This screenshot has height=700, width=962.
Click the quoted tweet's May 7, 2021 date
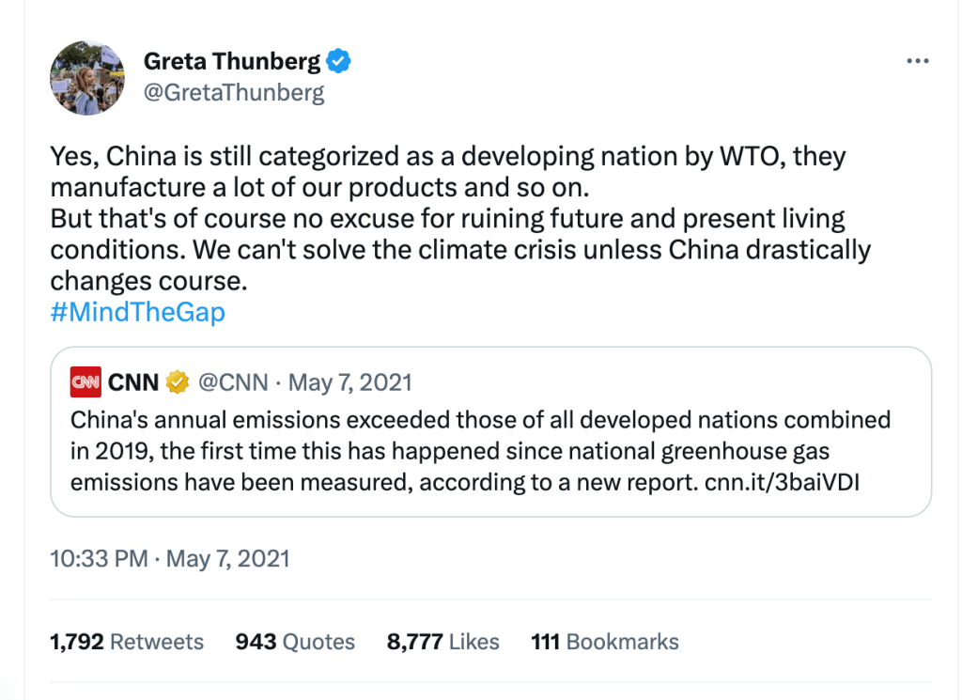click(x=349, y=382)
